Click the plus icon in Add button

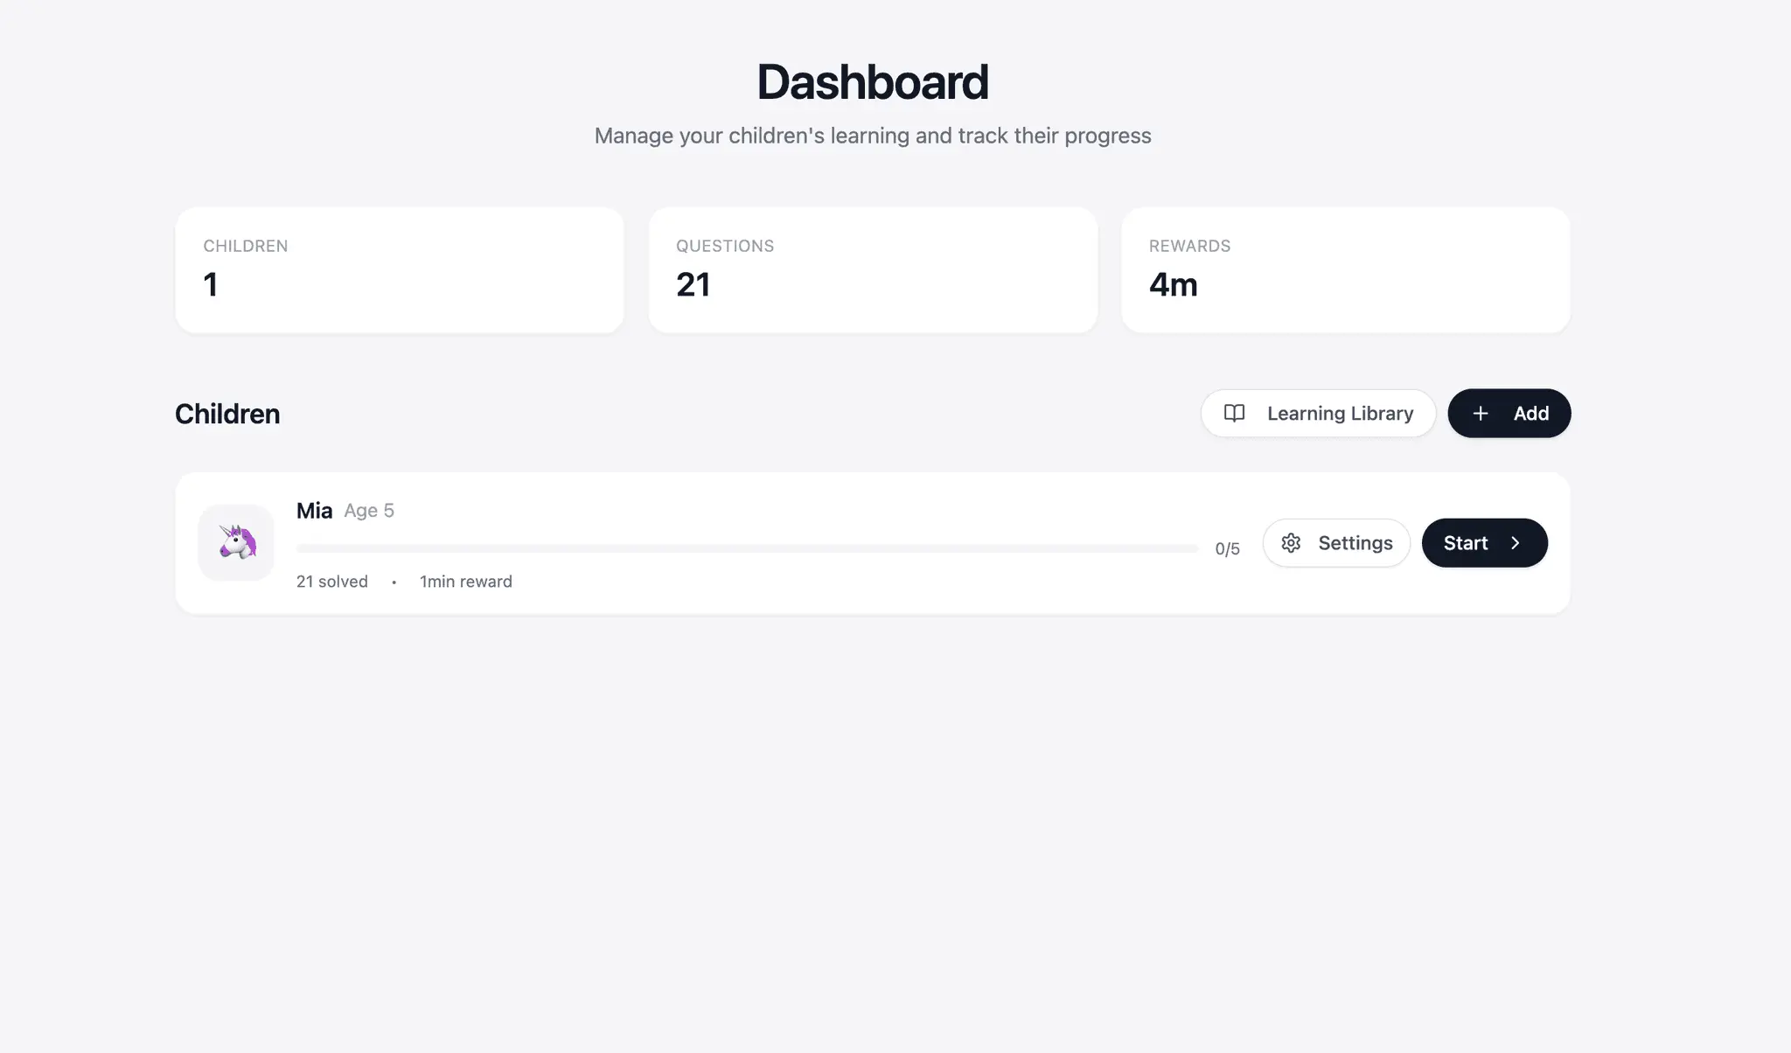point(1481,413)
